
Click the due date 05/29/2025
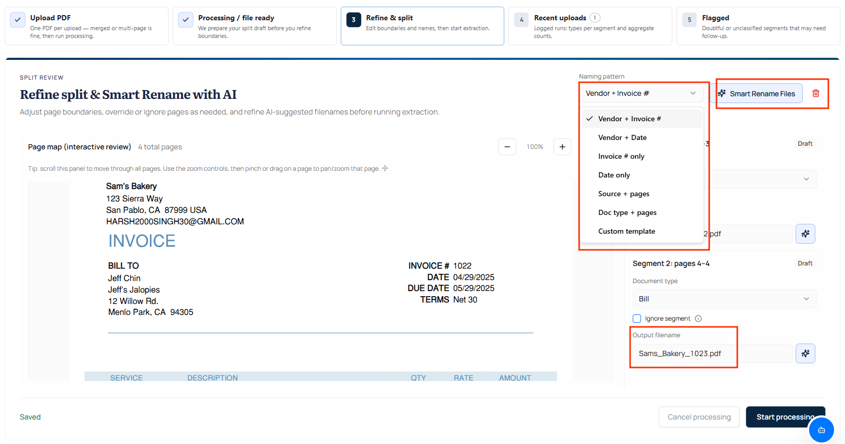pyautogui.click(x=473, y=288)
